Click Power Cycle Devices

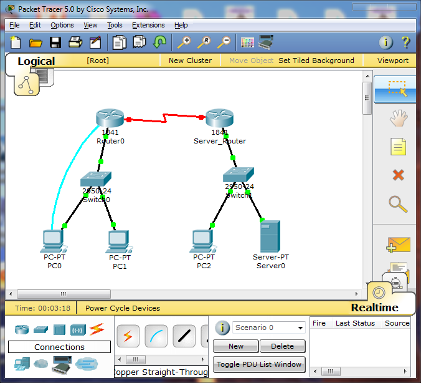point(123,308)
